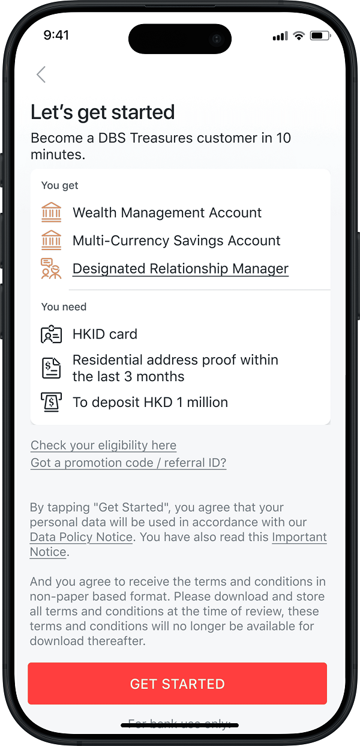Open Designated Relationship Manager link
This screenshot has width=360, height=746.
tap(181, 269)
